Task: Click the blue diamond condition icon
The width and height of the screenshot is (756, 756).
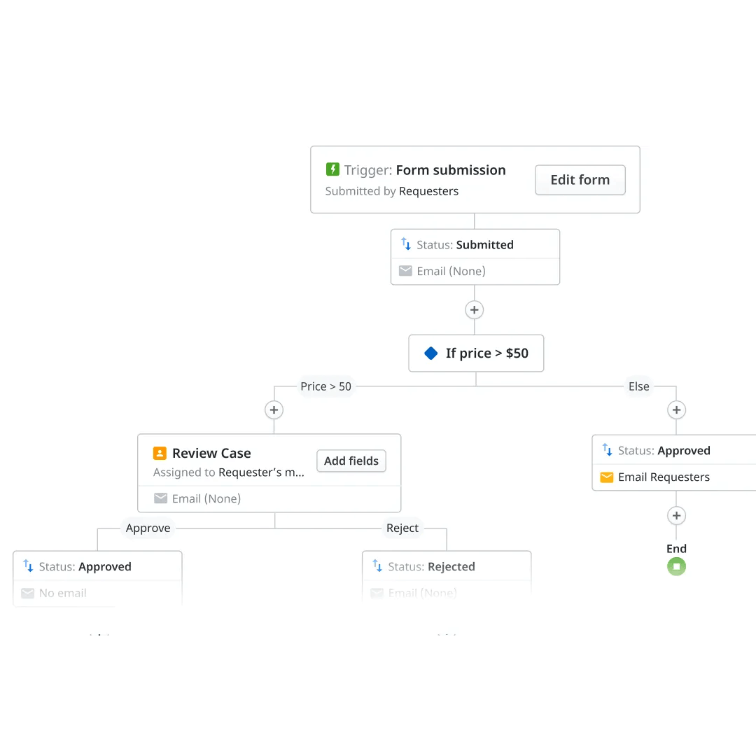Action: 430,353
